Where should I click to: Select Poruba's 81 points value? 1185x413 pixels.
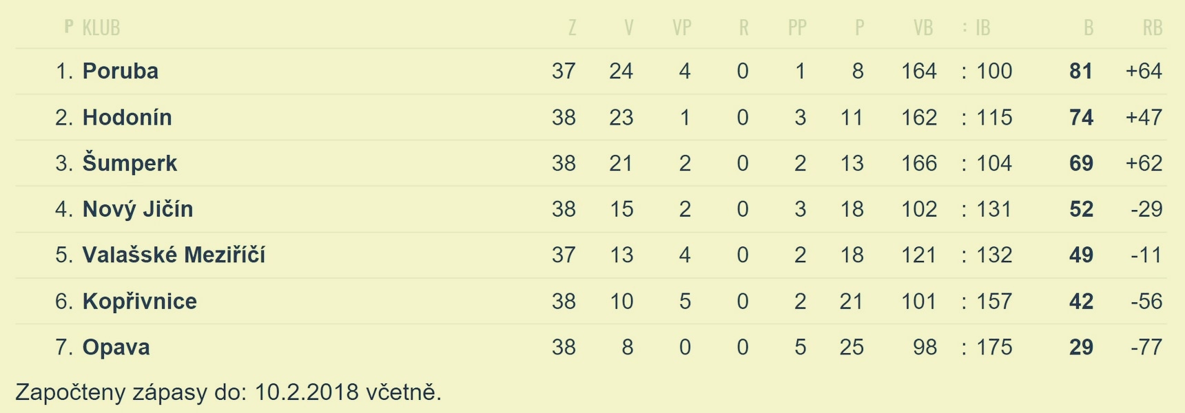coord(1081,71)
